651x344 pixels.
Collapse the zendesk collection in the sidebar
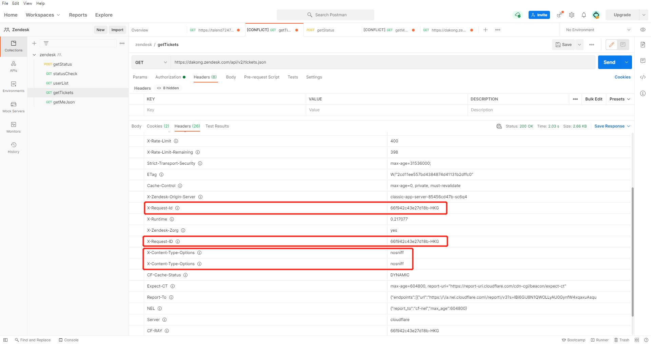[x=34, y=54]
